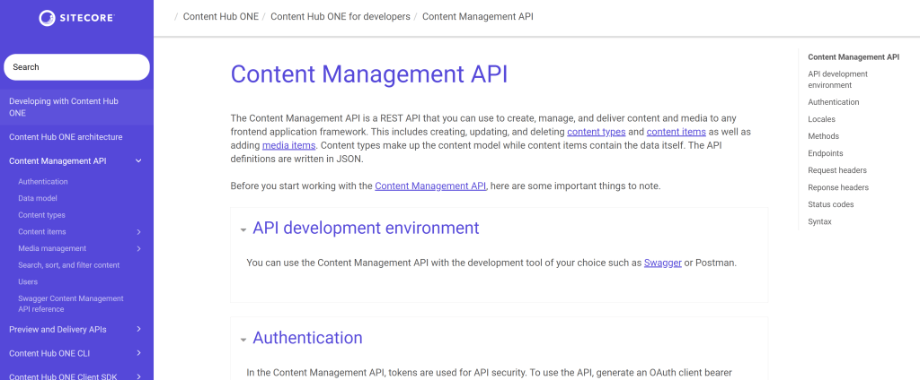Select Data model in the sidebar
Image resolution: width=920 pixels, height=380 pixels.
pos(38,198)
